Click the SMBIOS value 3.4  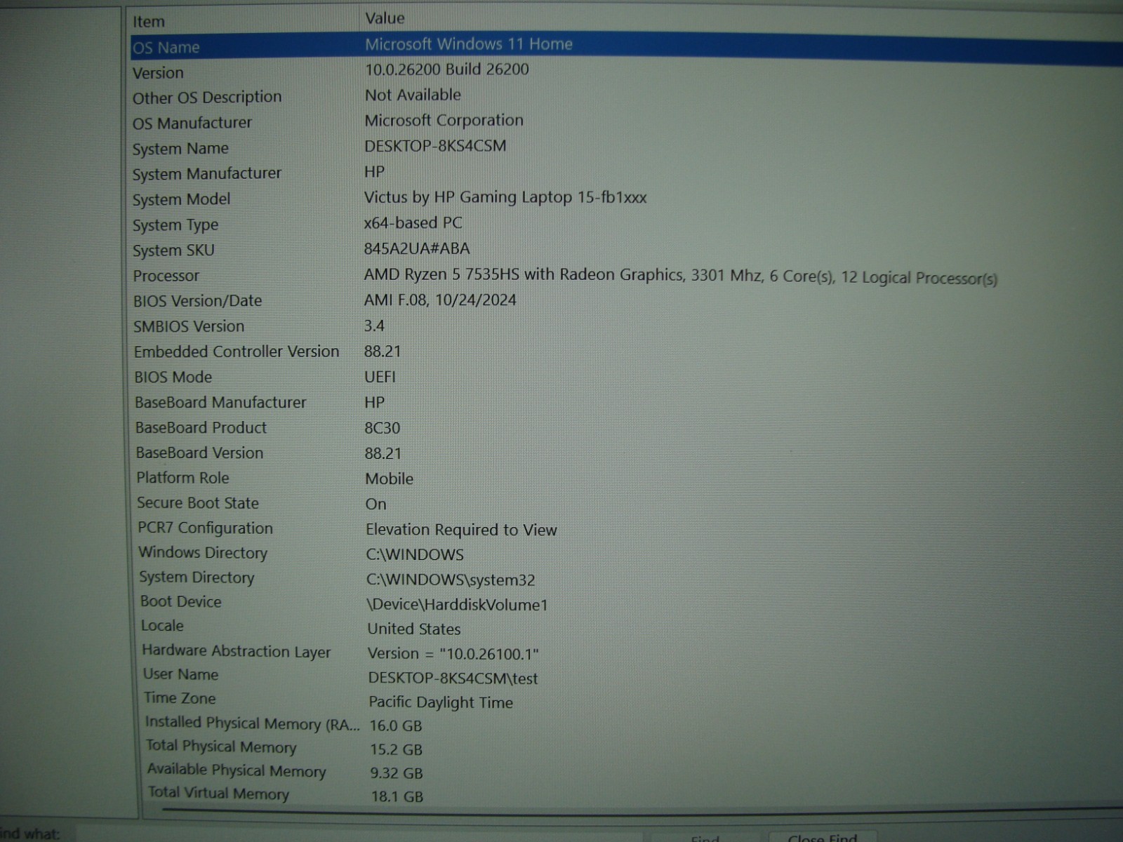point(374,326)
